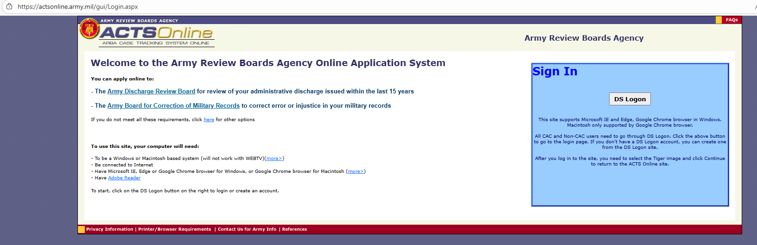Click the 'here' link for other options
Image resolution: width=757 pixels, height=245 pixels.
pos(209,120)
